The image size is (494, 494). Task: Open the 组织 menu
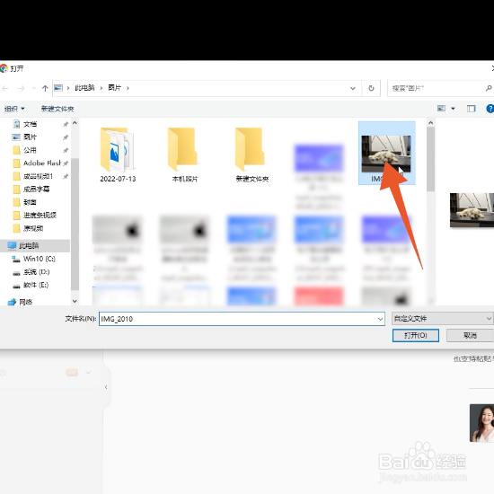(x=14, y=109)
